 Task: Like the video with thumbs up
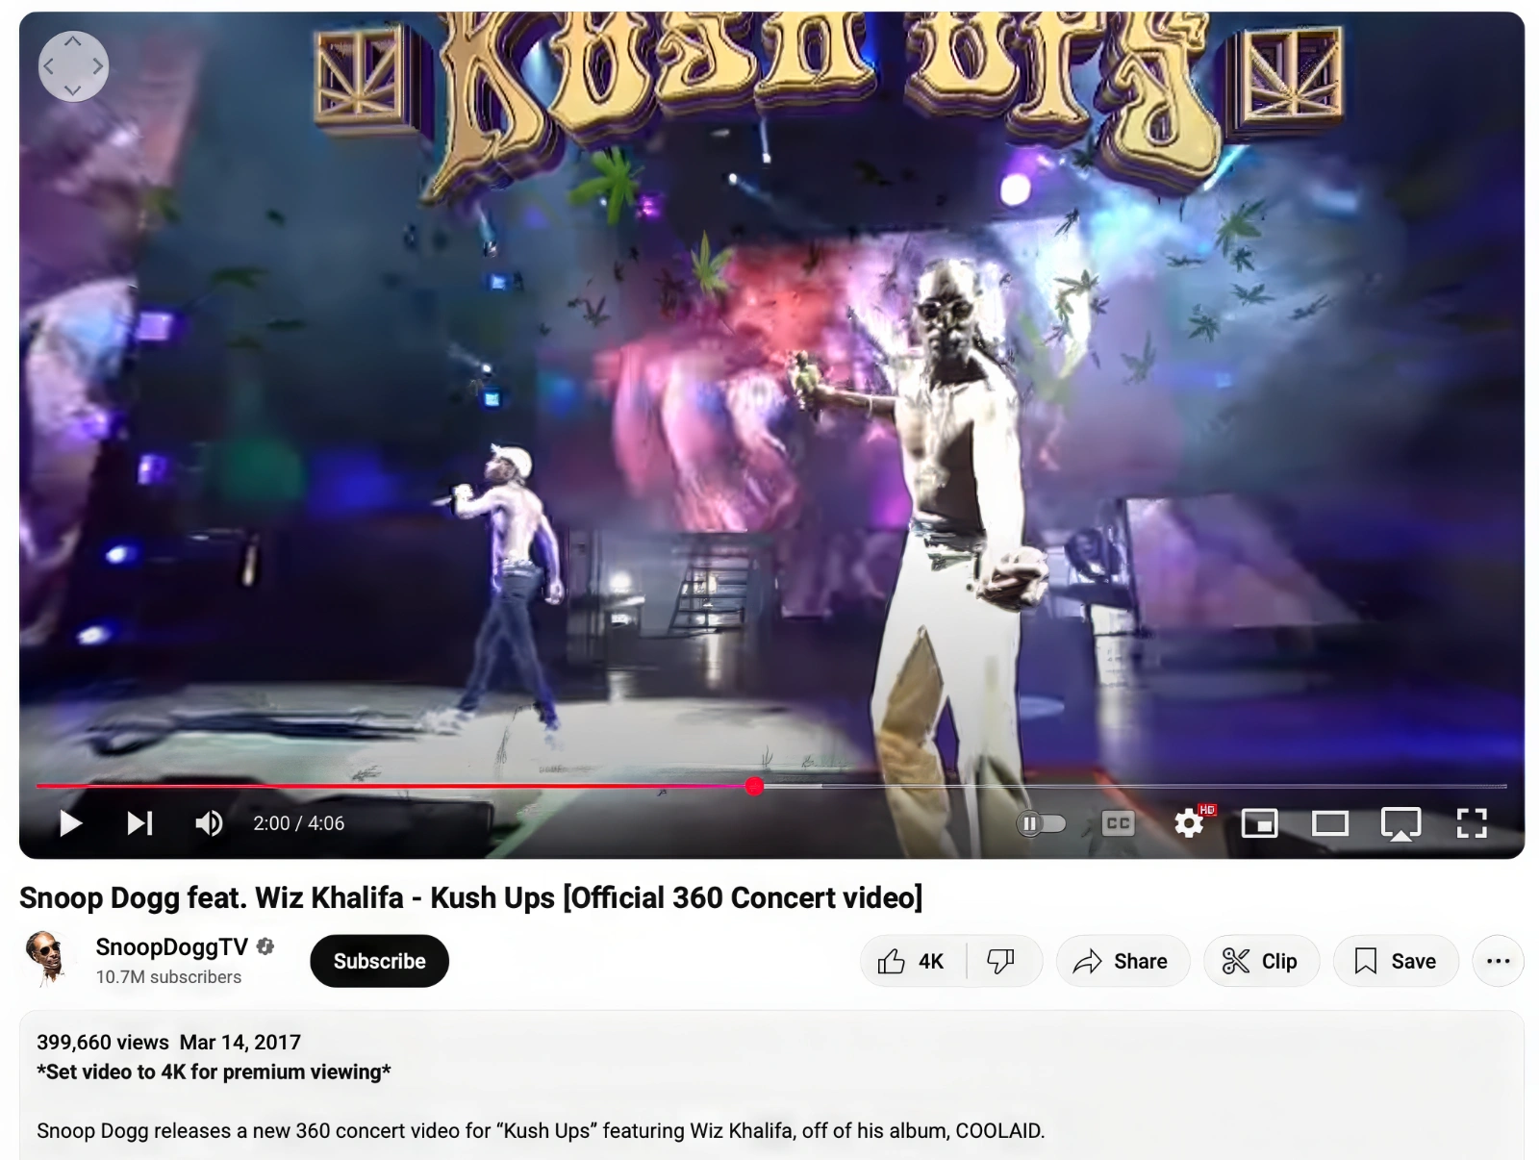pyautogui.click(x=912, y=961)
